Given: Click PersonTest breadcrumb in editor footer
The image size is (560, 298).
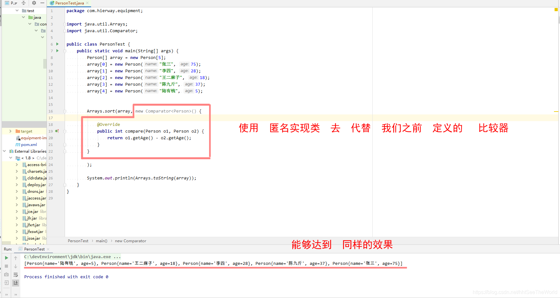Looking at the screenshot, I should (x=78, y=241).
